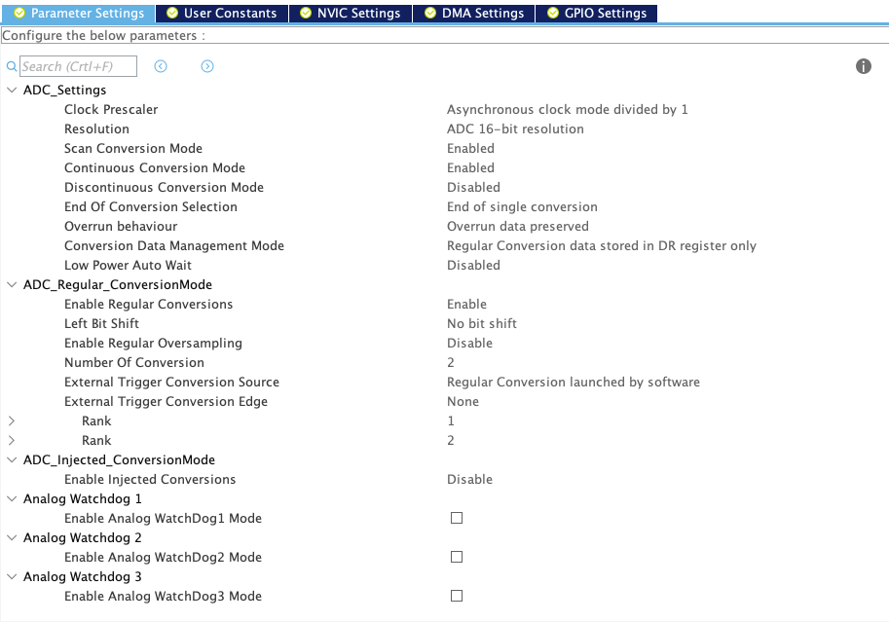This screenshot has height=622, width=889.
Task: Collapse Analog Watchdog 3 section
Action: pos(12,576)
